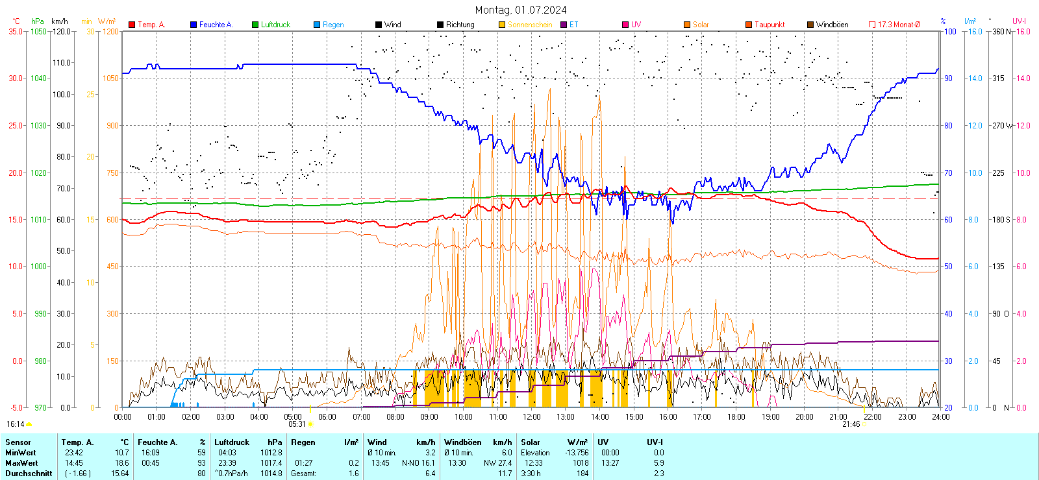1039x480 pixels.
Task: Click the Richtung legend label
Action: point(460,25)
